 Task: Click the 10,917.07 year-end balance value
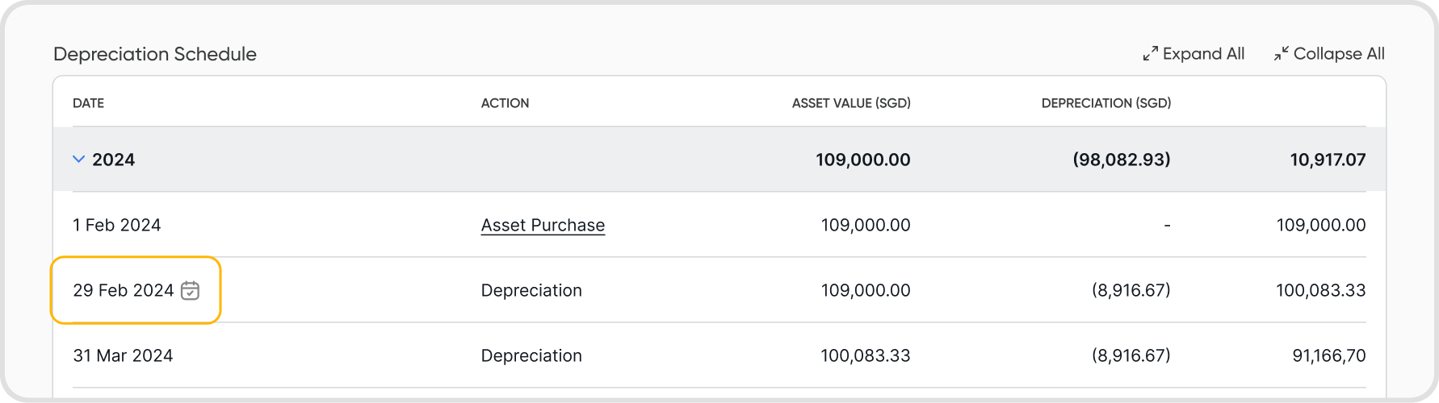(1328, 160)
